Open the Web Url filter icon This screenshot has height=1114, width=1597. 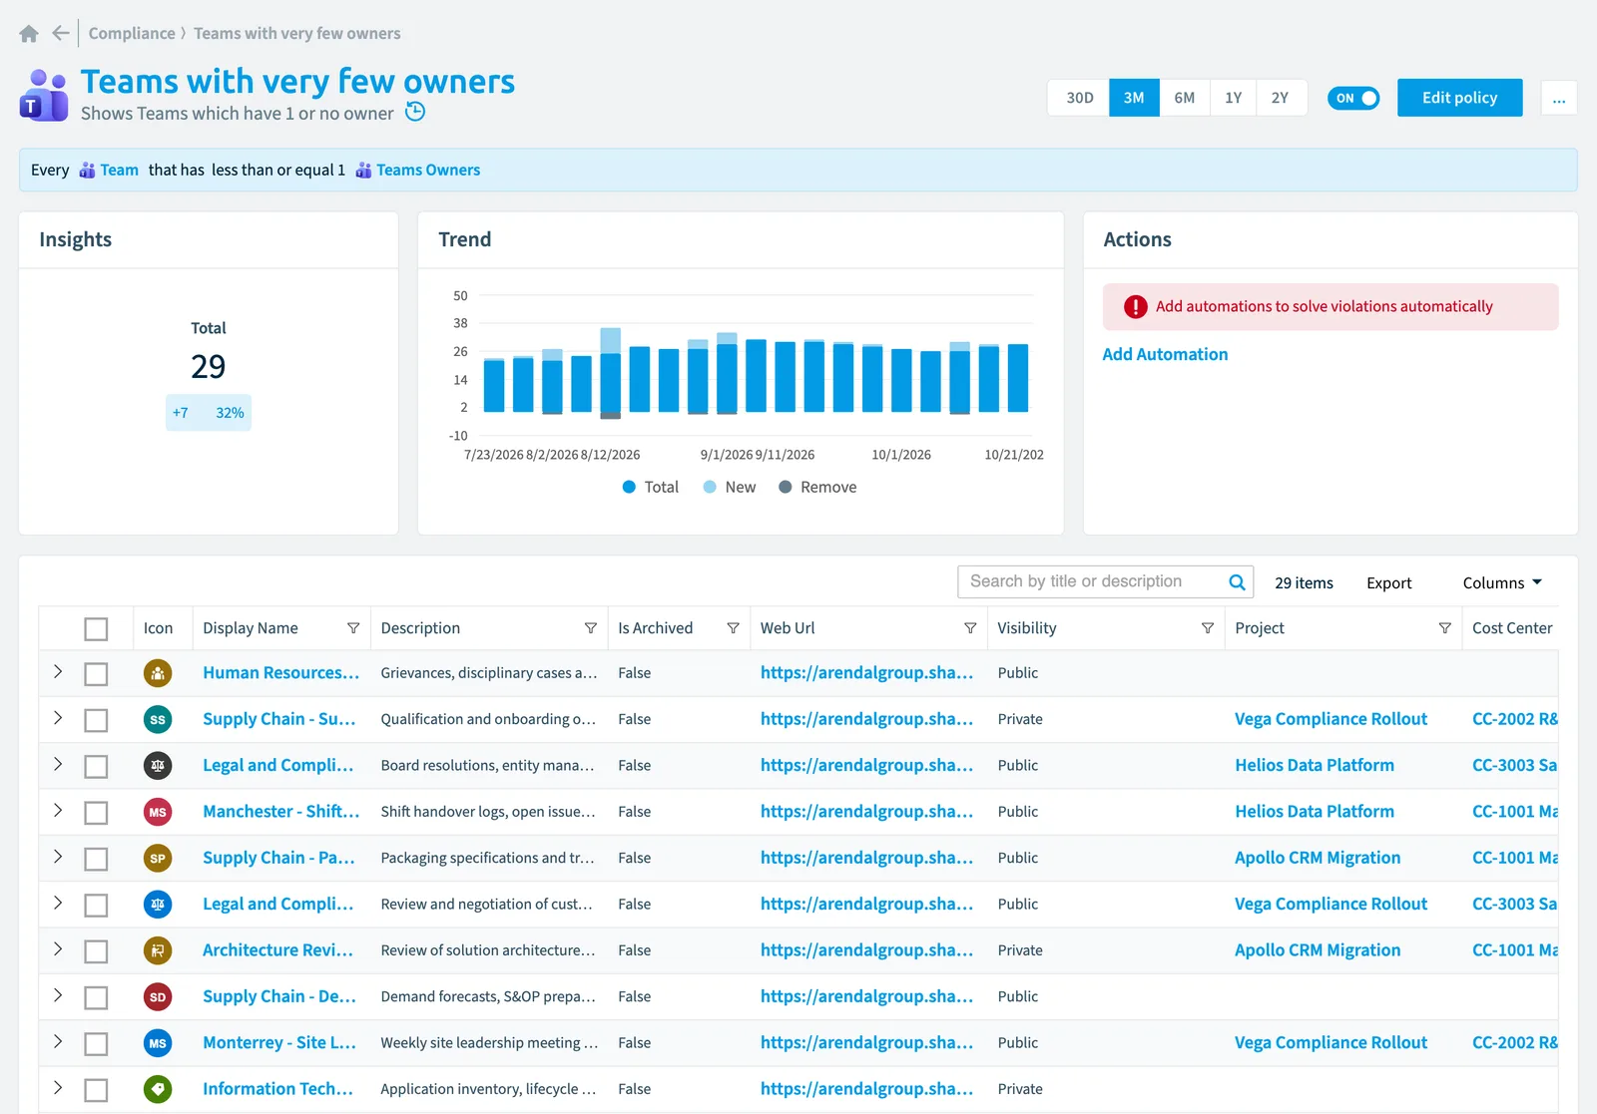tap(970, 628)
